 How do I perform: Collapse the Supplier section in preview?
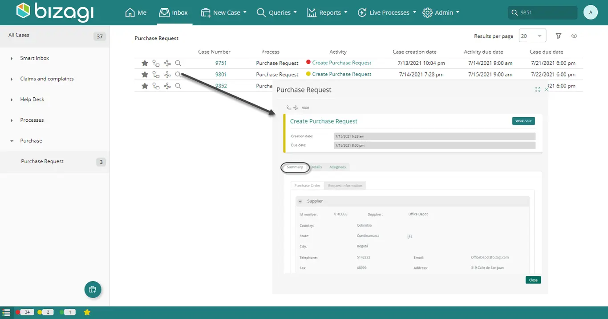pyautogui.click(x=300, y=201)
